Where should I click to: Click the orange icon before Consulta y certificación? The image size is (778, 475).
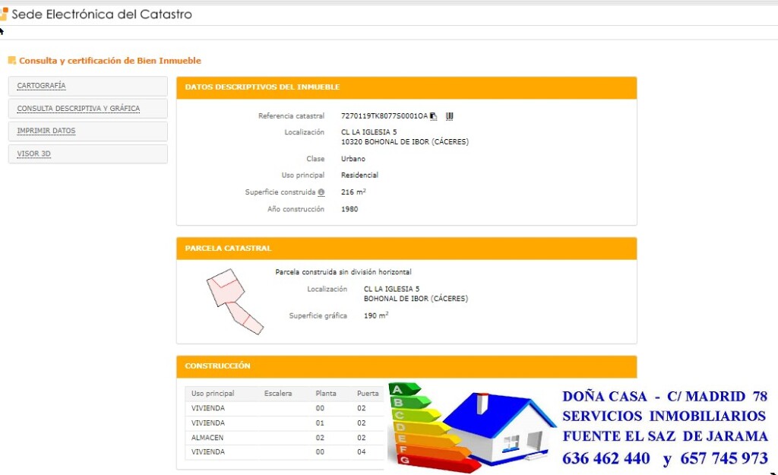click(12, 61)
